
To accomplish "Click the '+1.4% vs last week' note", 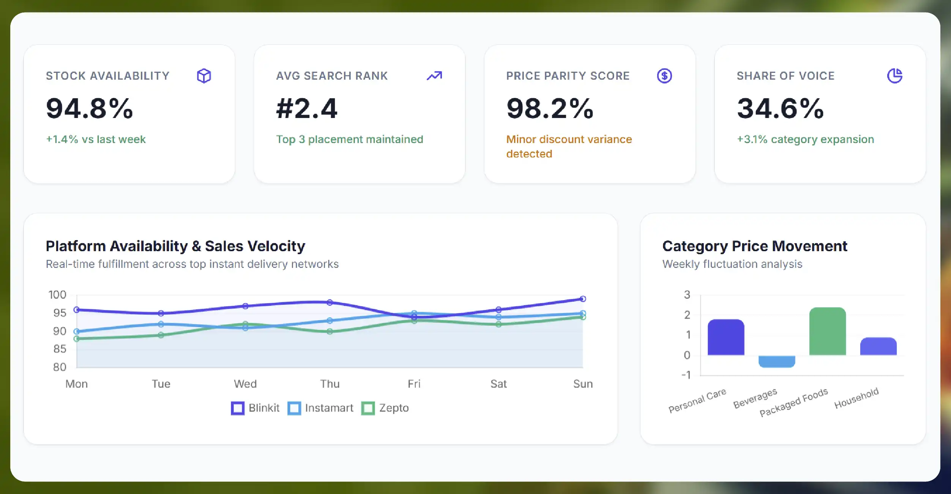I will pyautogui.click(x=96, y=140).
